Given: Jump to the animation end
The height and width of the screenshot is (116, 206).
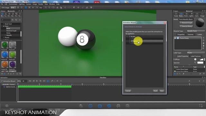Looking at the screenshot, I should point(44,81).
